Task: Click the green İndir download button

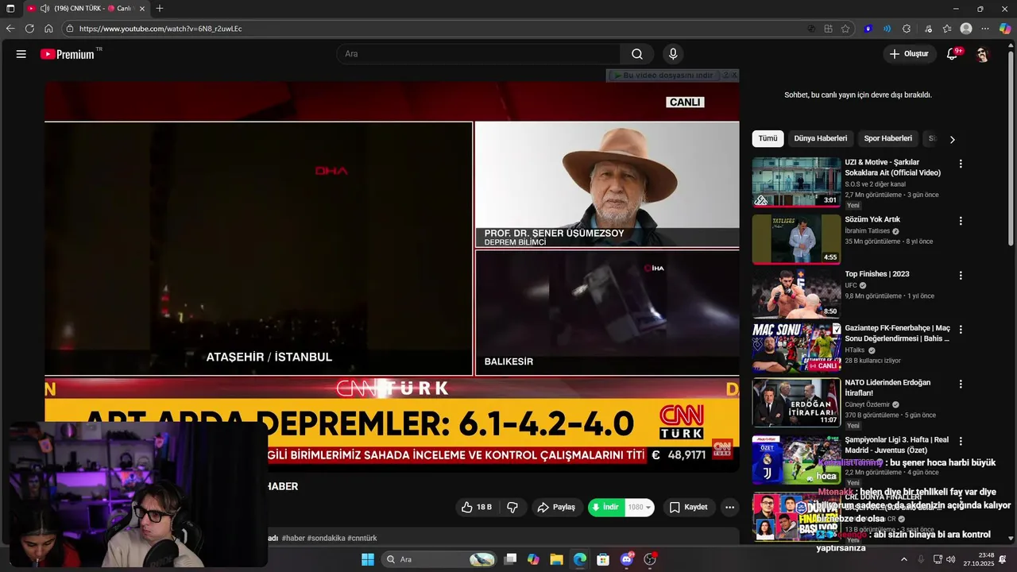Action: [605, 507]
